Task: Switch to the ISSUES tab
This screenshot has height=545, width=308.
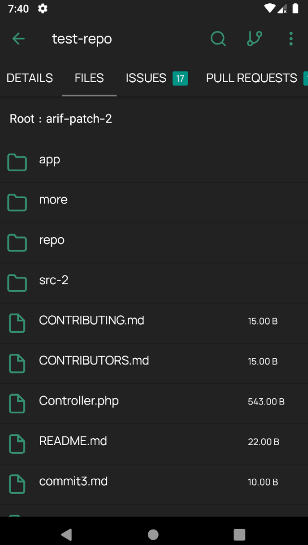Action: click(156, 78)
